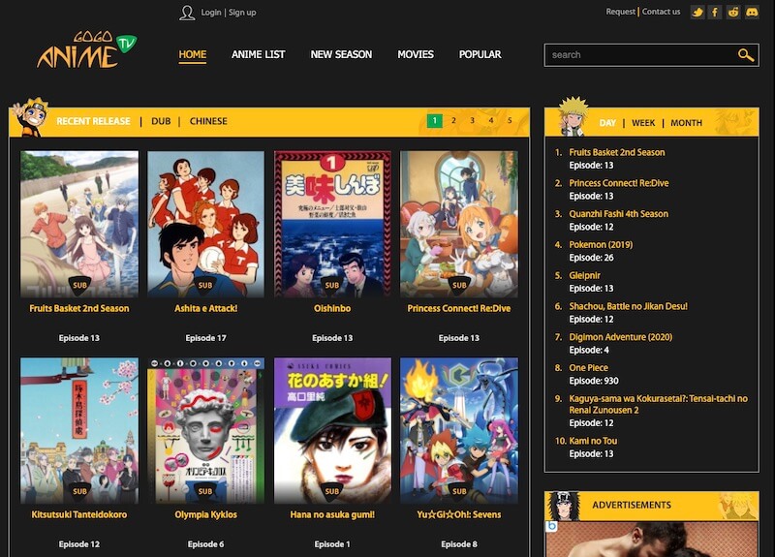Go to recent release page 1

pos(434,120)
